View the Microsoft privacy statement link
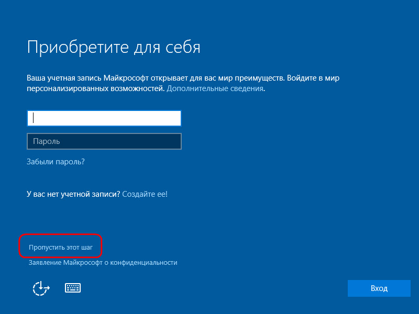Image resolution: width=419 pixels, height=314 pixels. [x=103, y=263]
